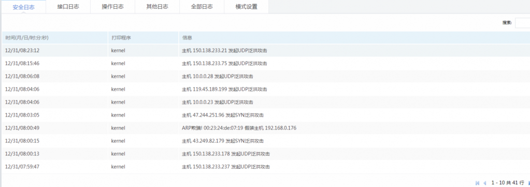The height and width of the screenshot is (187, 530).
Task: Select the 12/31/08:06:08 timestamp cell
Action: click(22, 77)
